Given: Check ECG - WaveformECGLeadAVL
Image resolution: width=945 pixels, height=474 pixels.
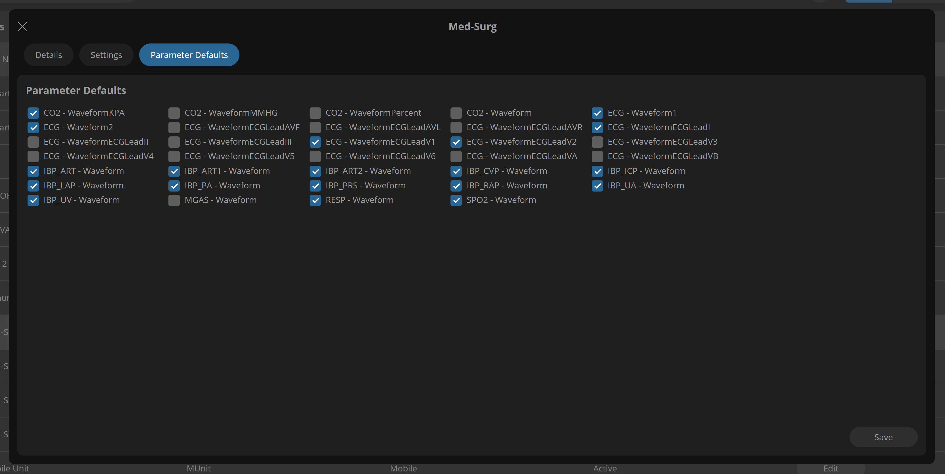Looking at the screenshot, I should (x=315, y=127).
